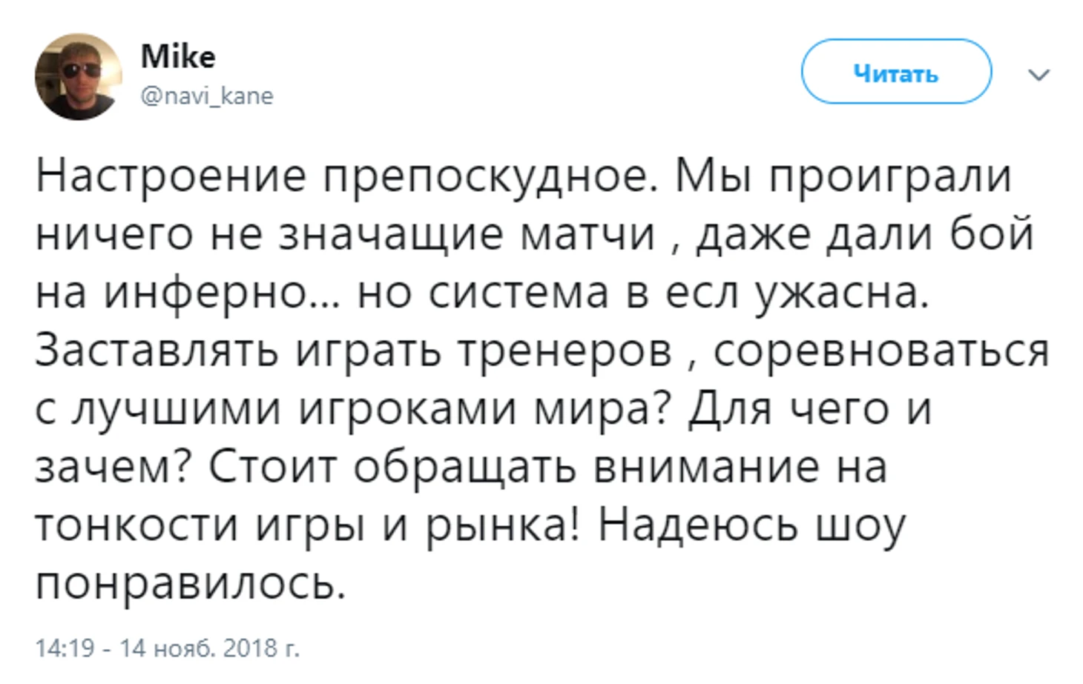Click the phrase 'ничего не значащие матчи'
This screenshot has width=1083, height=684.
pyautogui.click(x=346, y=235)
